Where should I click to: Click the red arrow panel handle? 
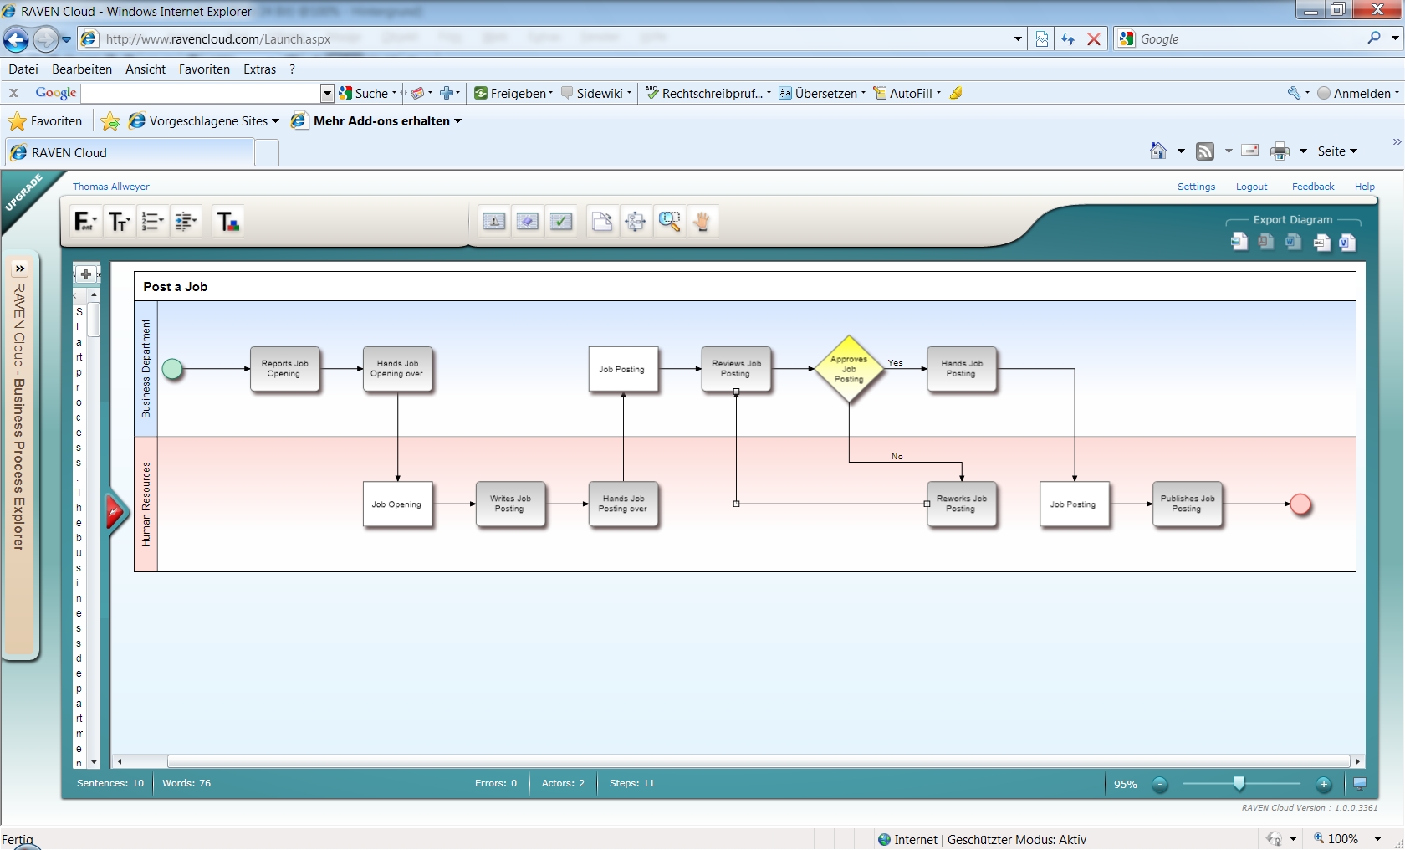(115, 512)
